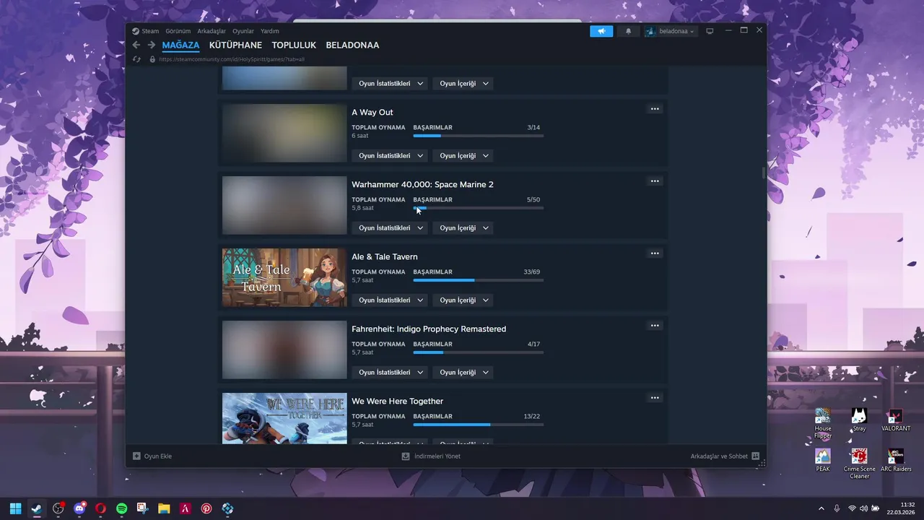Open the A Way Out three-dot menu

coord(655,109)
